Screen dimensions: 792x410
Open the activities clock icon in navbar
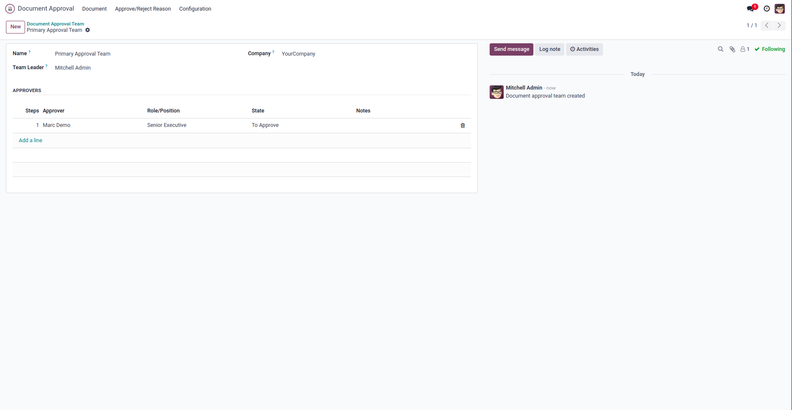coord(767,8)
